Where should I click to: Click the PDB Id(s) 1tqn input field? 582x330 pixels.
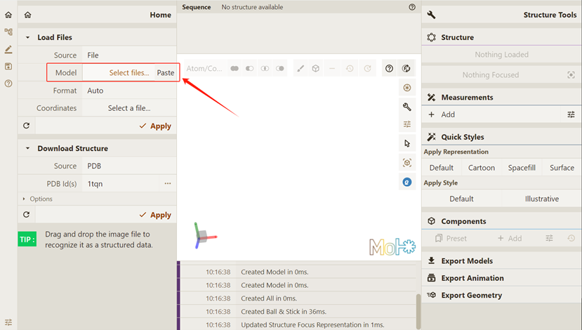pyautogui.click(x=121, y=183)
